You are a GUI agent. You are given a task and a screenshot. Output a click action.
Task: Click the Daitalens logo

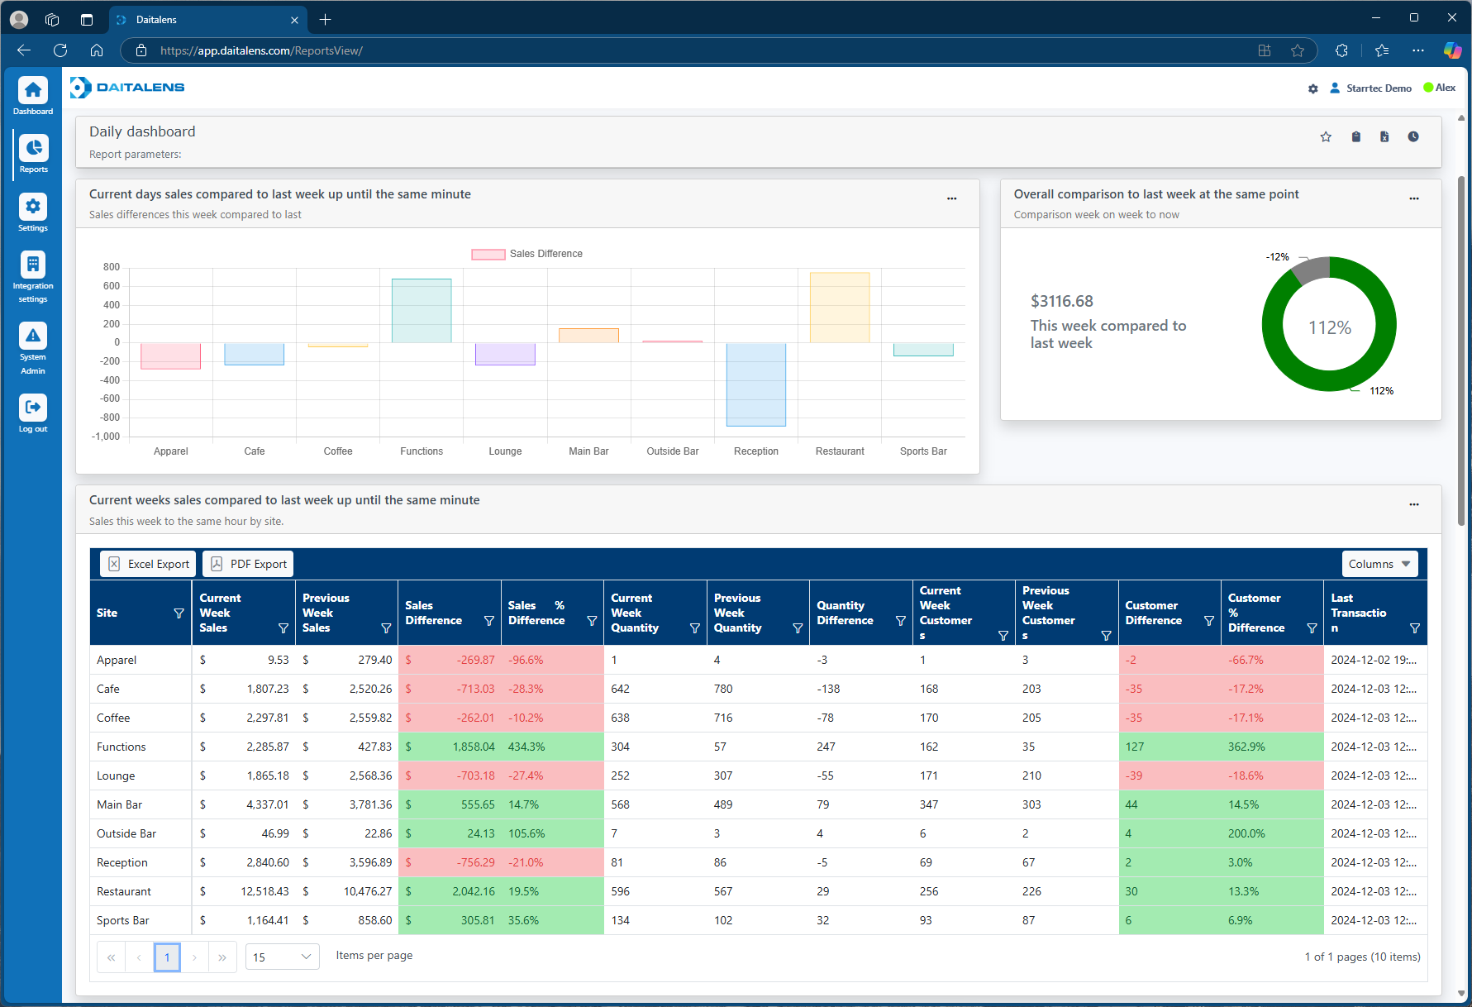click(x=127, y=88)
